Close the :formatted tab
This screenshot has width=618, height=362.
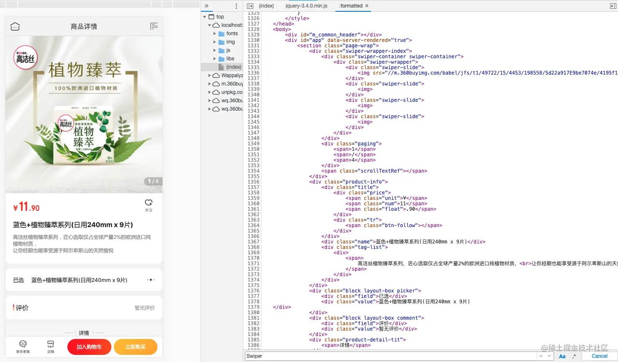click(367, 6)
